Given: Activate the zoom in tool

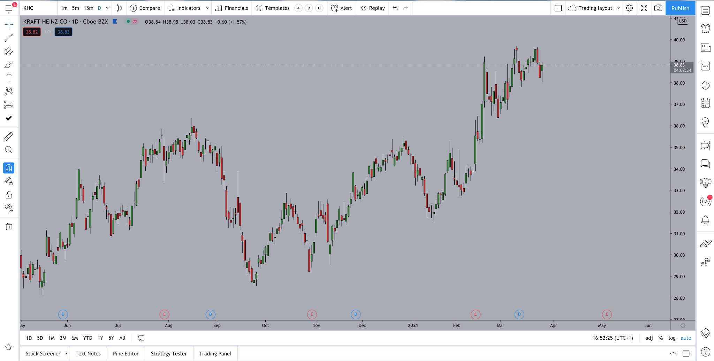Looking at the screenshot, I should point(9,150).
